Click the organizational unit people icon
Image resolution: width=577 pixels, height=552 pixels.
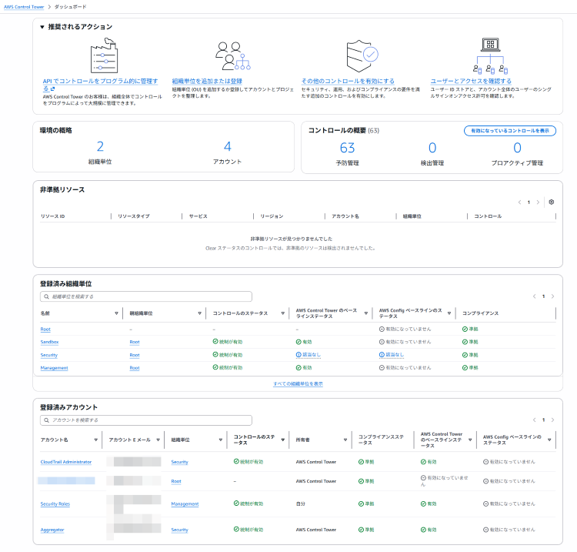pyautogui.click(x=232, y=56)
